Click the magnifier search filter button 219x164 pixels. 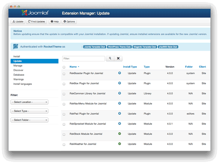click(110, 58)
